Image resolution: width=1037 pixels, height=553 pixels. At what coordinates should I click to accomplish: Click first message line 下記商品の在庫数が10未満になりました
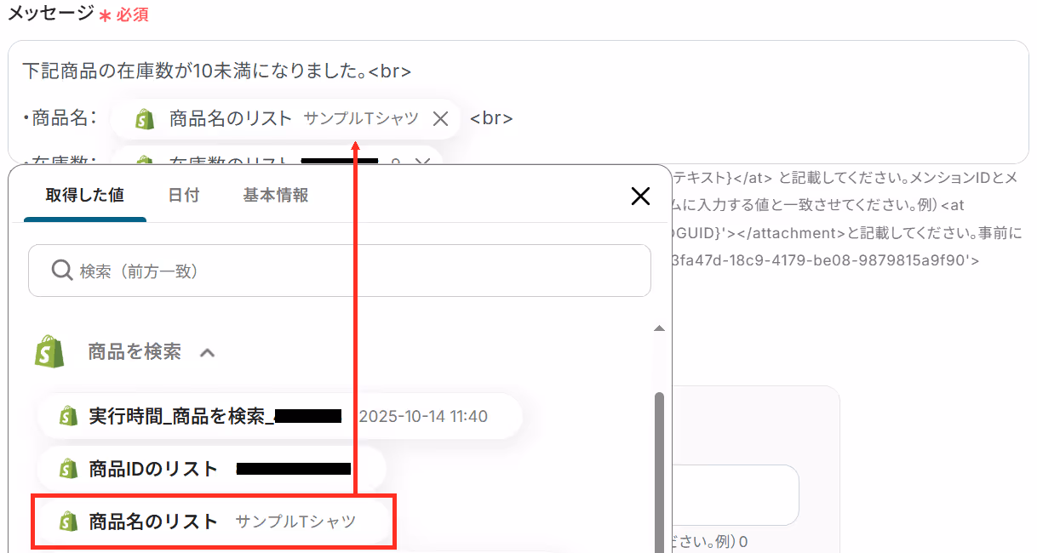(217, 72)
